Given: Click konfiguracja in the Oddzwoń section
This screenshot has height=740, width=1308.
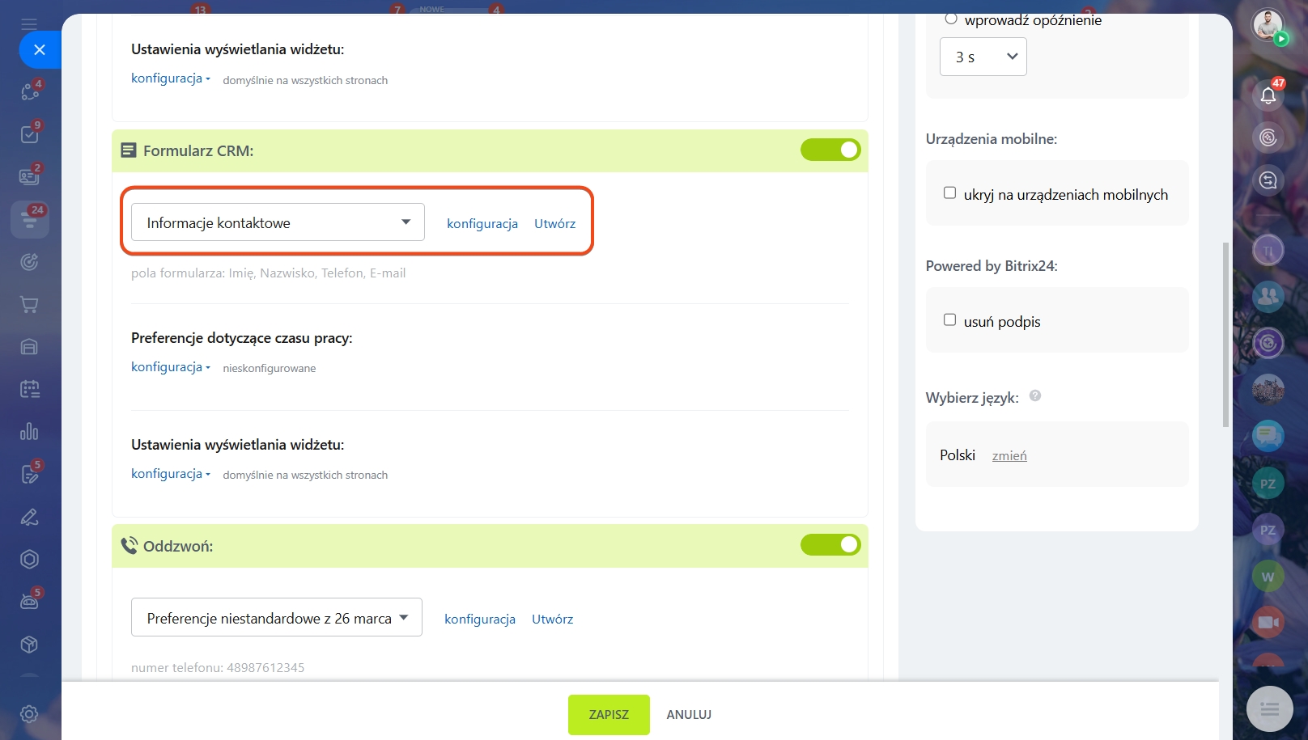Looking at the screenshot, I should pyautogui.click(x=480, y=619).
